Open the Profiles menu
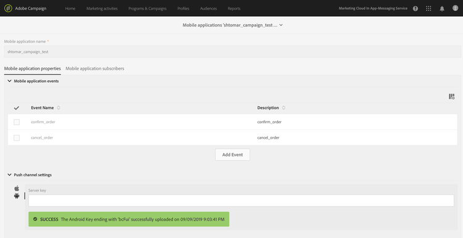The height and width of the screenshot is (238, 463). point(183,9)
